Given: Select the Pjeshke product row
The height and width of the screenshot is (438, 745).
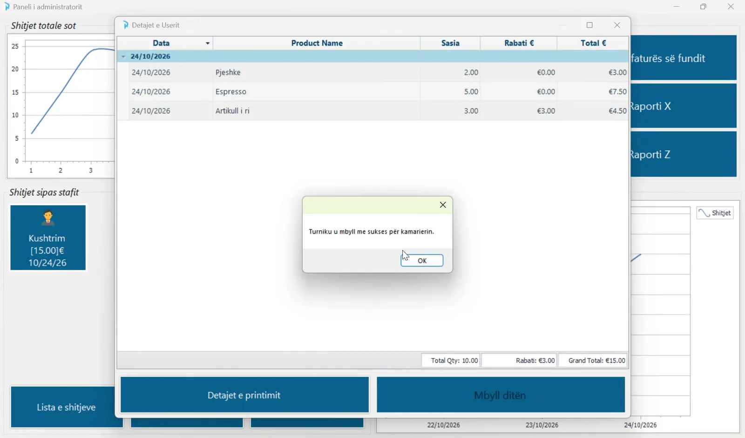Looking at the screenshot, I should [x=379, y=72].
